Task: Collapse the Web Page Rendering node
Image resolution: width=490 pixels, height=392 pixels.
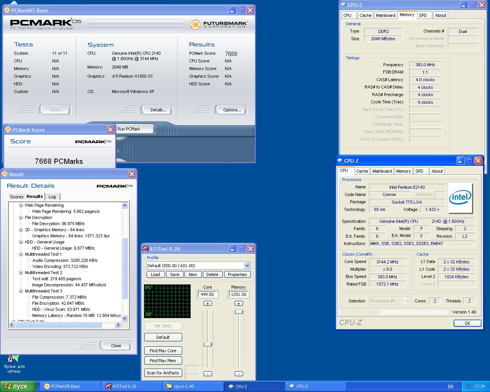Action: point(21,206)
